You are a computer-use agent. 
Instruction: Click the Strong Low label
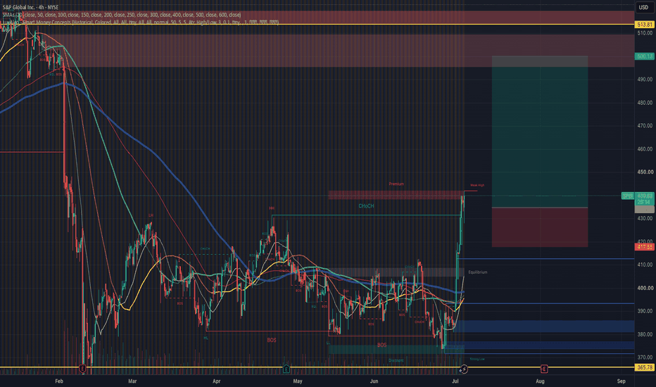click(477, 359)
